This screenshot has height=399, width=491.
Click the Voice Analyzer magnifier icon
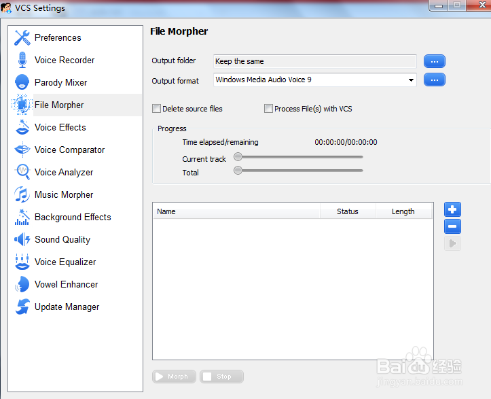[x=22, y=172]
